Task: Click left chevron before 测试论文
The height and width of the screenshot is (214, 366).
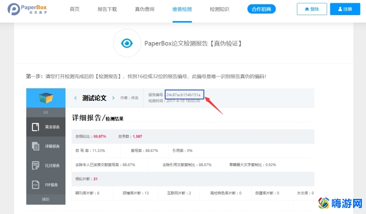Action: [75, 98]
